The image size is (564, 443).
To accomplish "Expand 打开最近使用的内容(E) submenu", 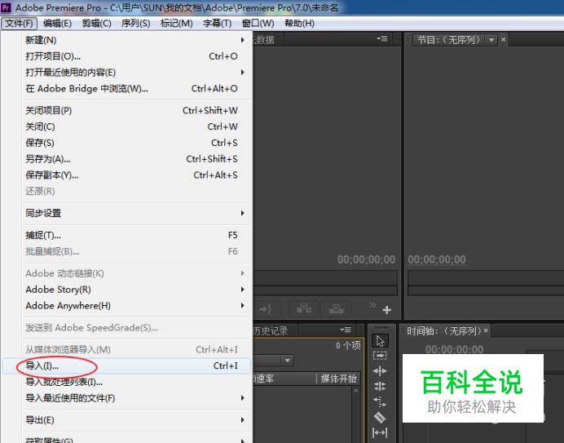I will pyautogui.click(x=135, y=73).
